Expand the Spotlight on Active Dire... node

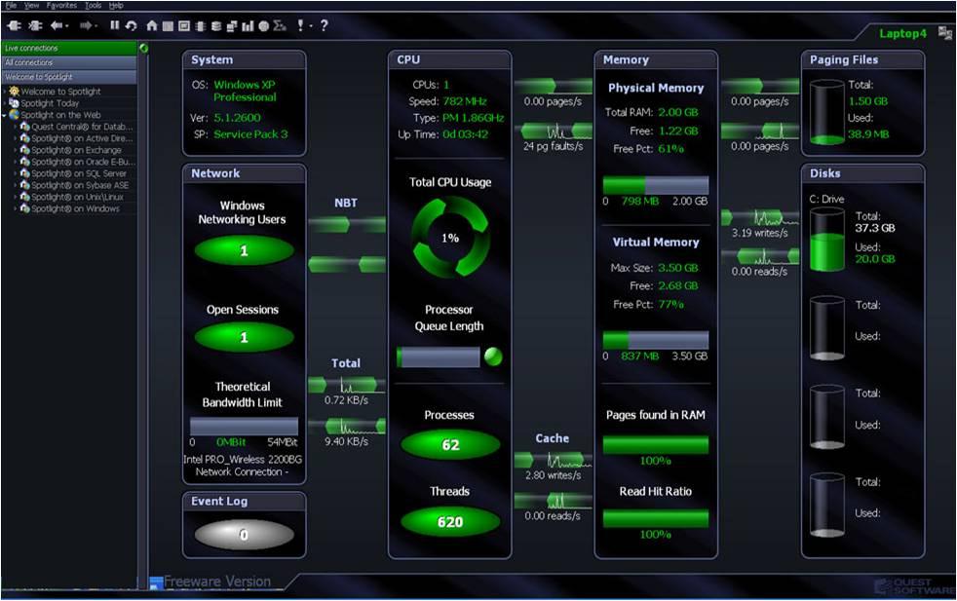[16, 138]
